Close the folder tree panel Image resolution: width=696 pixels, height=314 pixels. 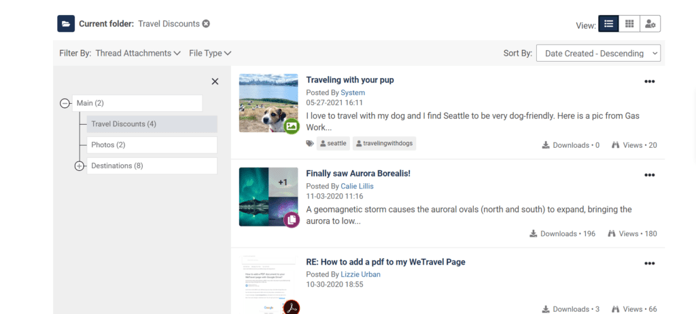click(215, 81)
